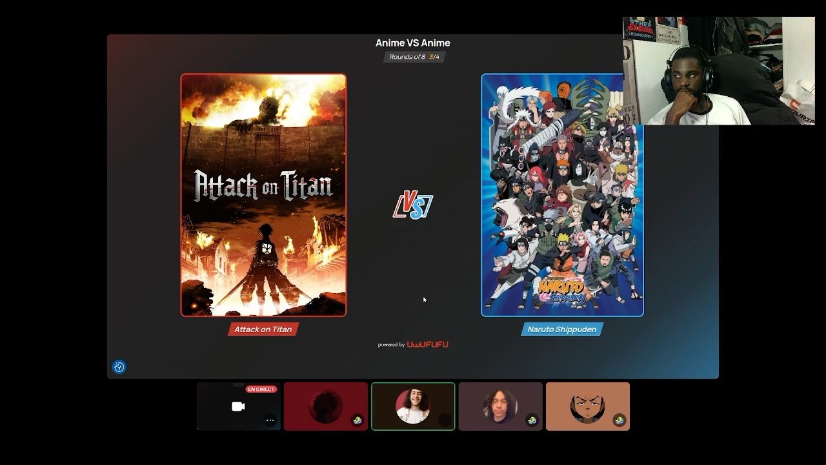
Task: Pick the Naruto Shippuden poster
Action: [562, 195]
